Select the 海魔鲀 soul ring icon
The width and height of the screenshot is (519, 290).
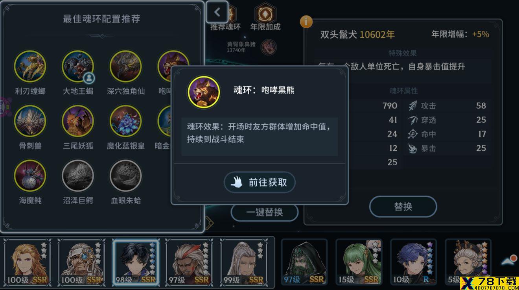(30, 176)
